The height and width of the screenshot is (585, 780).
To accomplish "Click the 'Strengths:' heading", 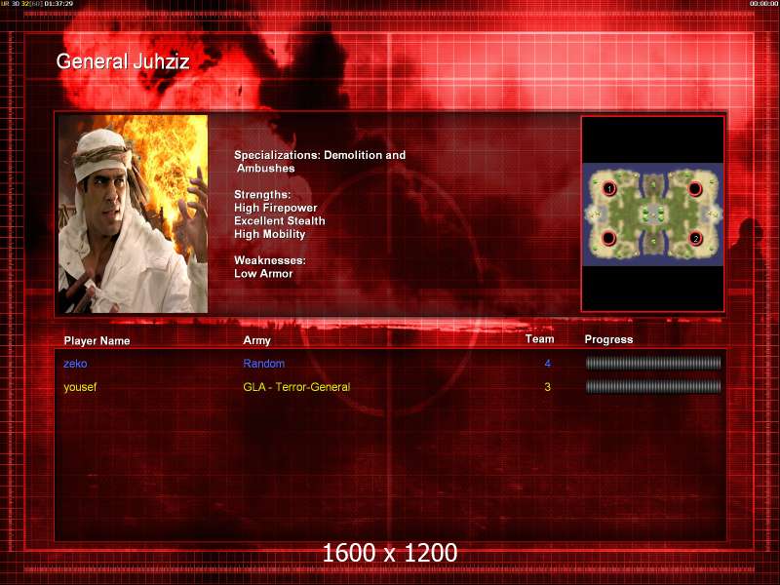I will tap(262, 194).
